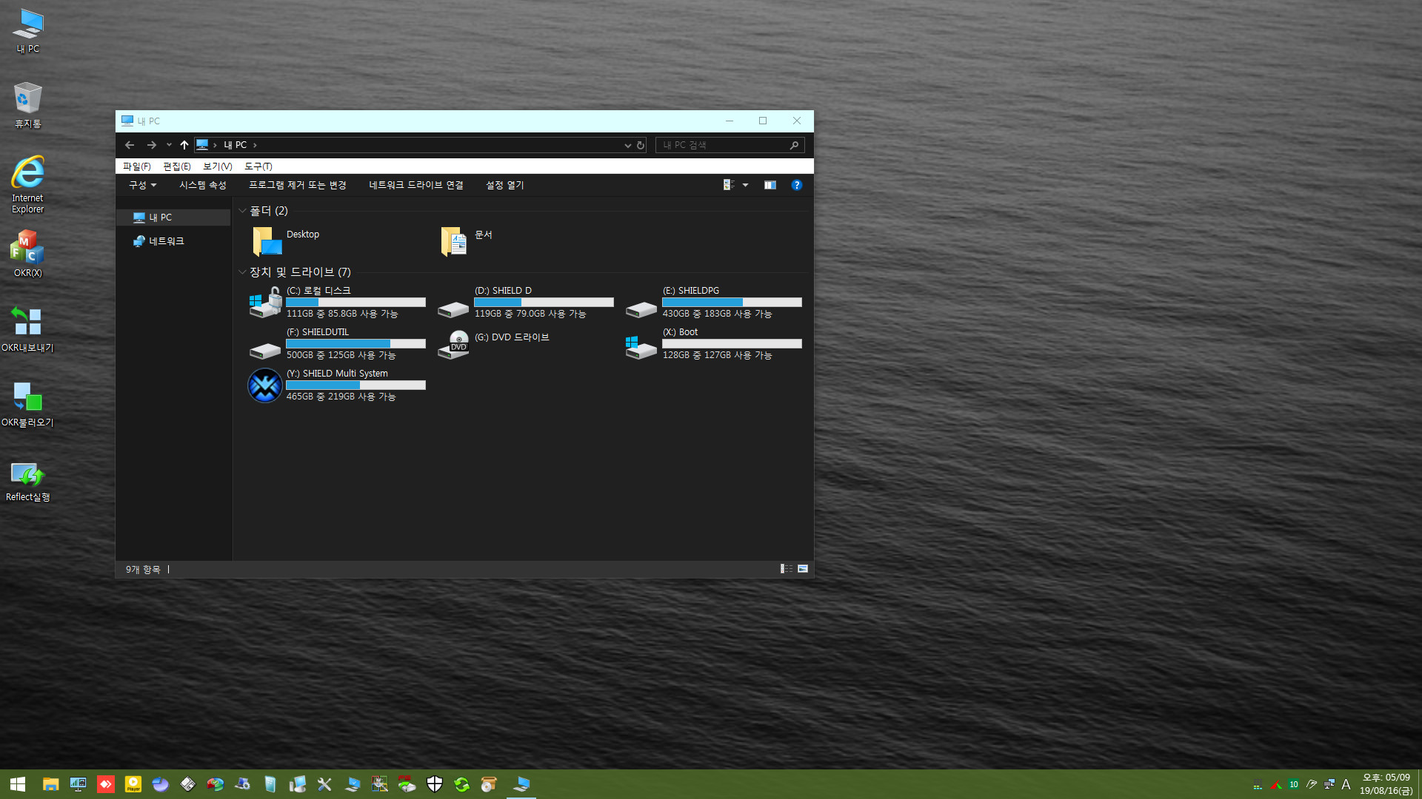Open the 파일(F) menu
The height and width of the screenshot is (799, 1422).
pyautogui.click(x=137, y=166)
